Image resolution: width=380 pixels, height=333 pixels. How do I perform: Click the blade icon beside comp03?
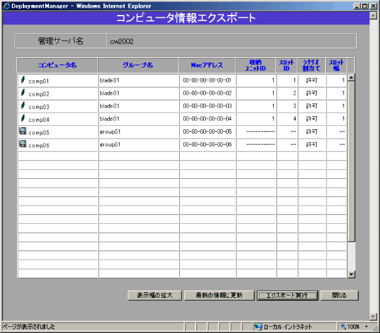pyautogui.click(x=23, y=105)
